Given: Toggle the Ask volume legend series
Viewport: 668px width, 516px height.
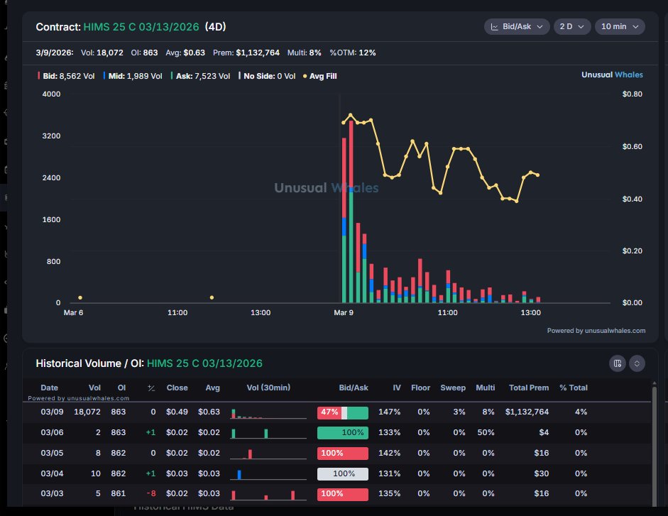Looking at the screenshot, I should coord(201,76).
